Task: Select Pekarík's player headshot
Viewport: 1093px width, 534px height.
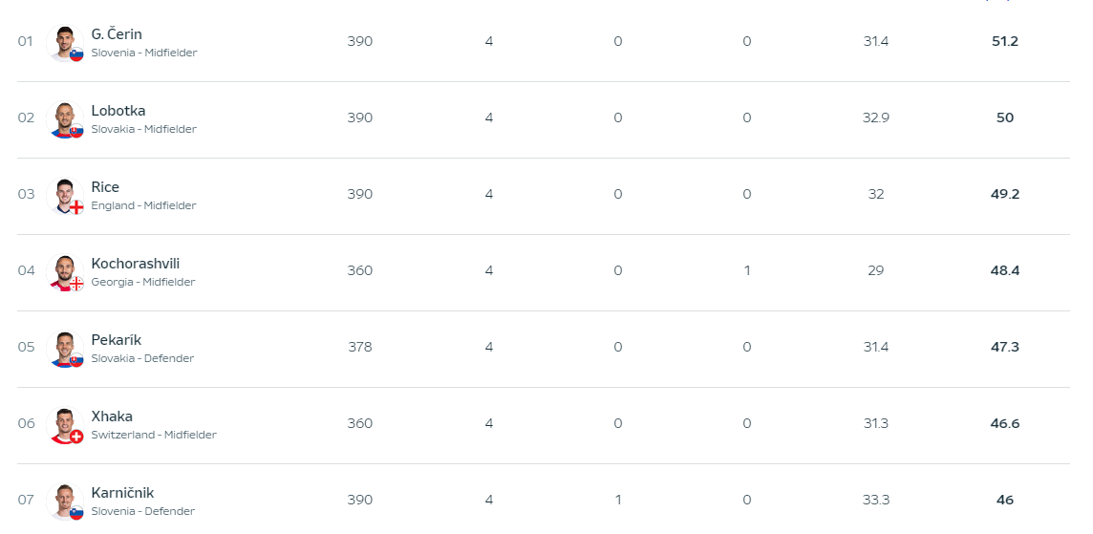Action: (x=63, y=346)
